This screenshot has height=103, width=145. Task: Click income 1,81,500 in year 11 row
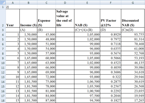[28, 82]
